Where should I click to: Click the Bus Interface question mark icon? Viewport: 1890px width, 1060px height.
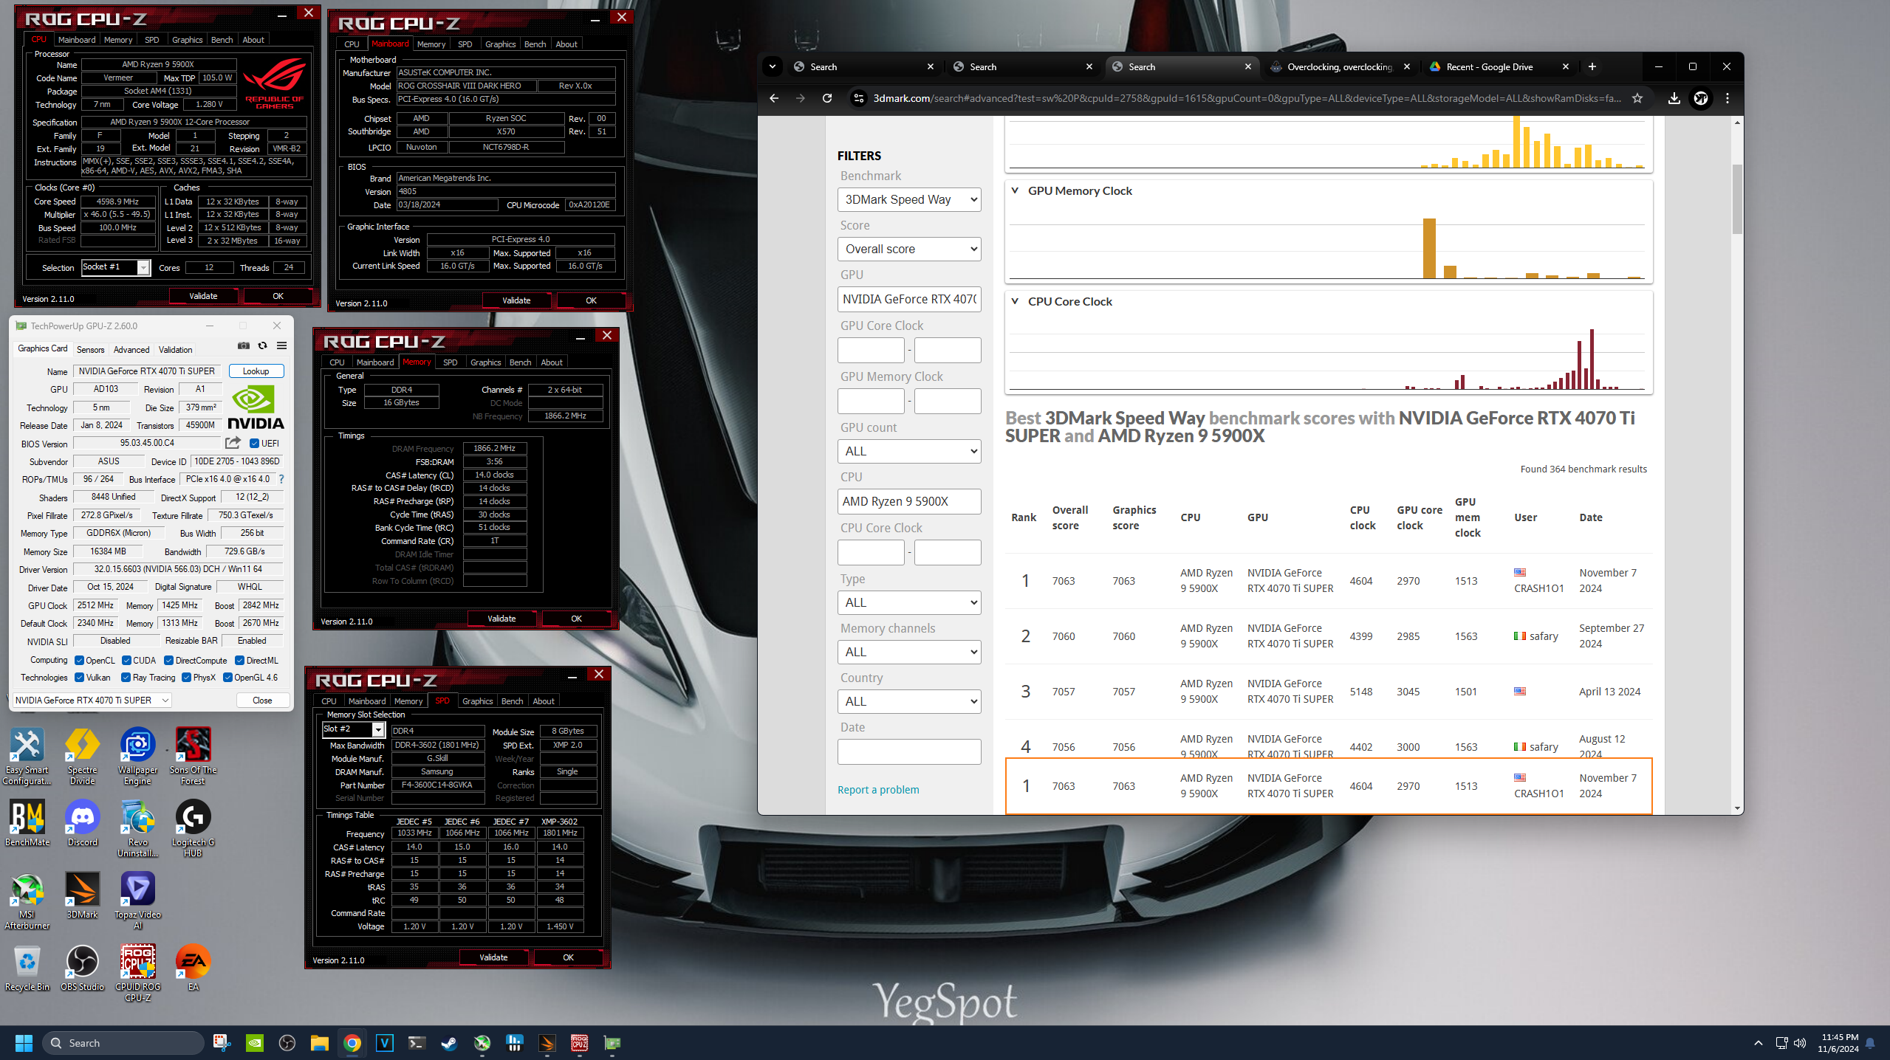[281, 479]
